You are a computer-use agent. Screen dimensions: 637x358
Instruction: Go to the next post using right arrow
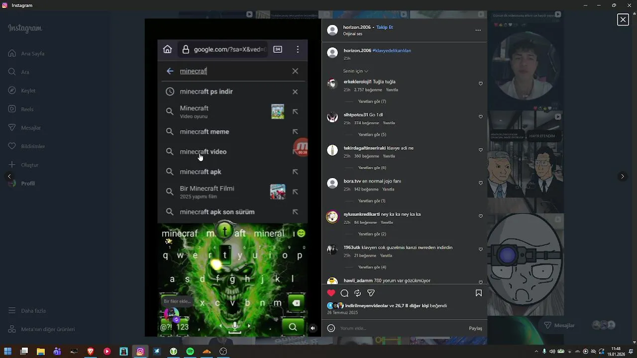[x=622, y=177]
